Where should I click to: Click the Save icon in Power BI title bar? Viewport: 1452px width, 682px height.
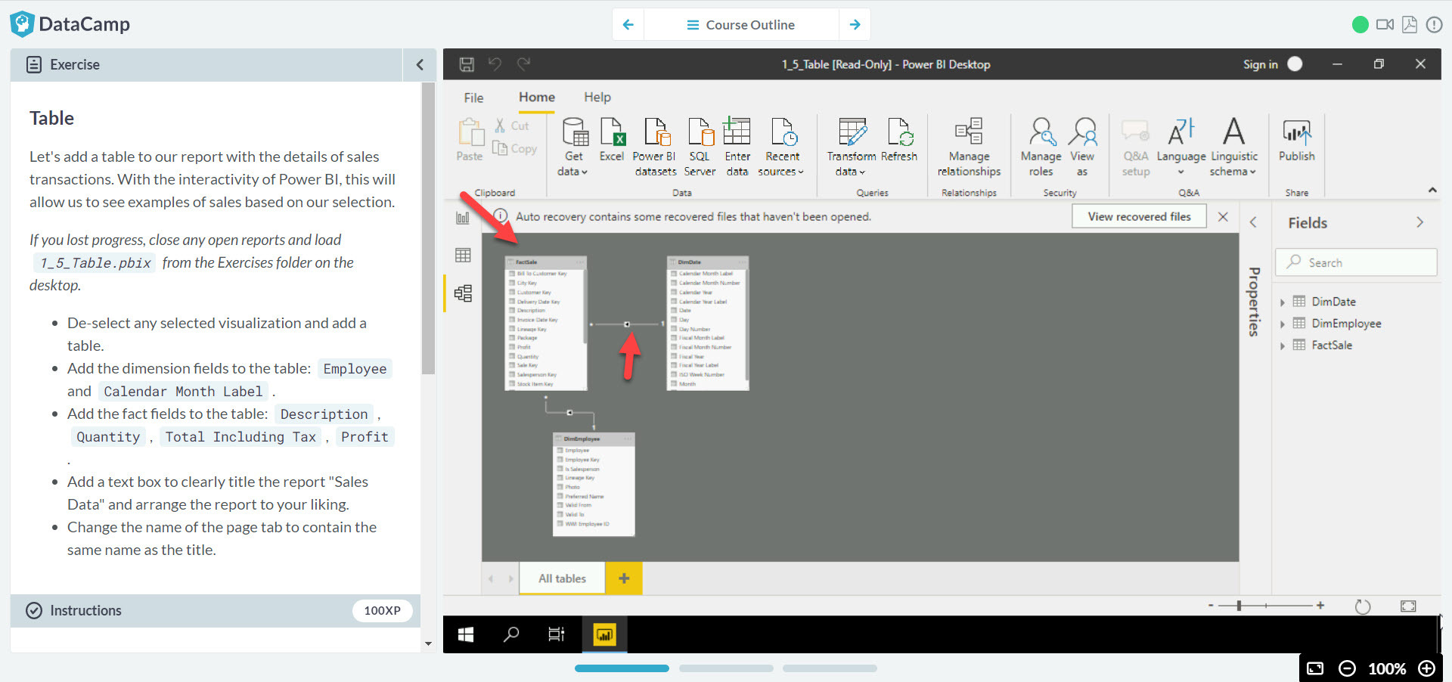tap(467, 64)
